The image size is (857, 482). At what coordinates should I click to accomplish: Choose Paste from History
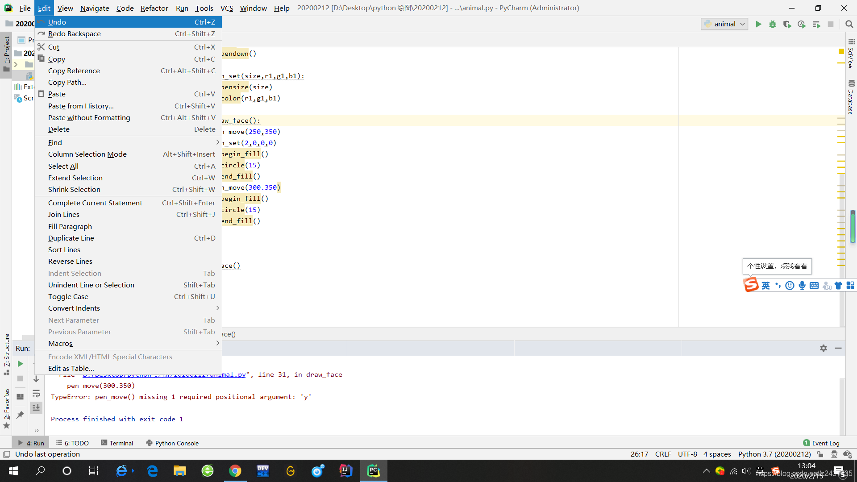(129, 106)
